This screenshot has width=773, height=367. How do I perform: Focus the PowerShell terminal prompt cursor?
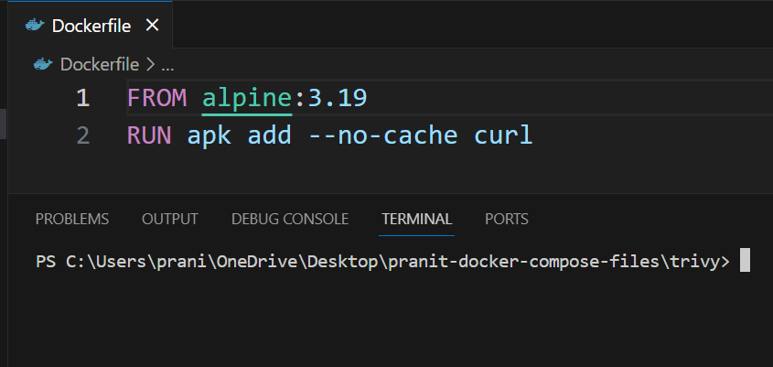[745, 261]
